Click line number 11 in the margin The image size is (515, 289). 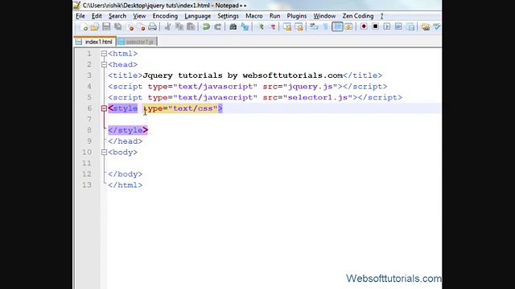[x=87, y=163]
